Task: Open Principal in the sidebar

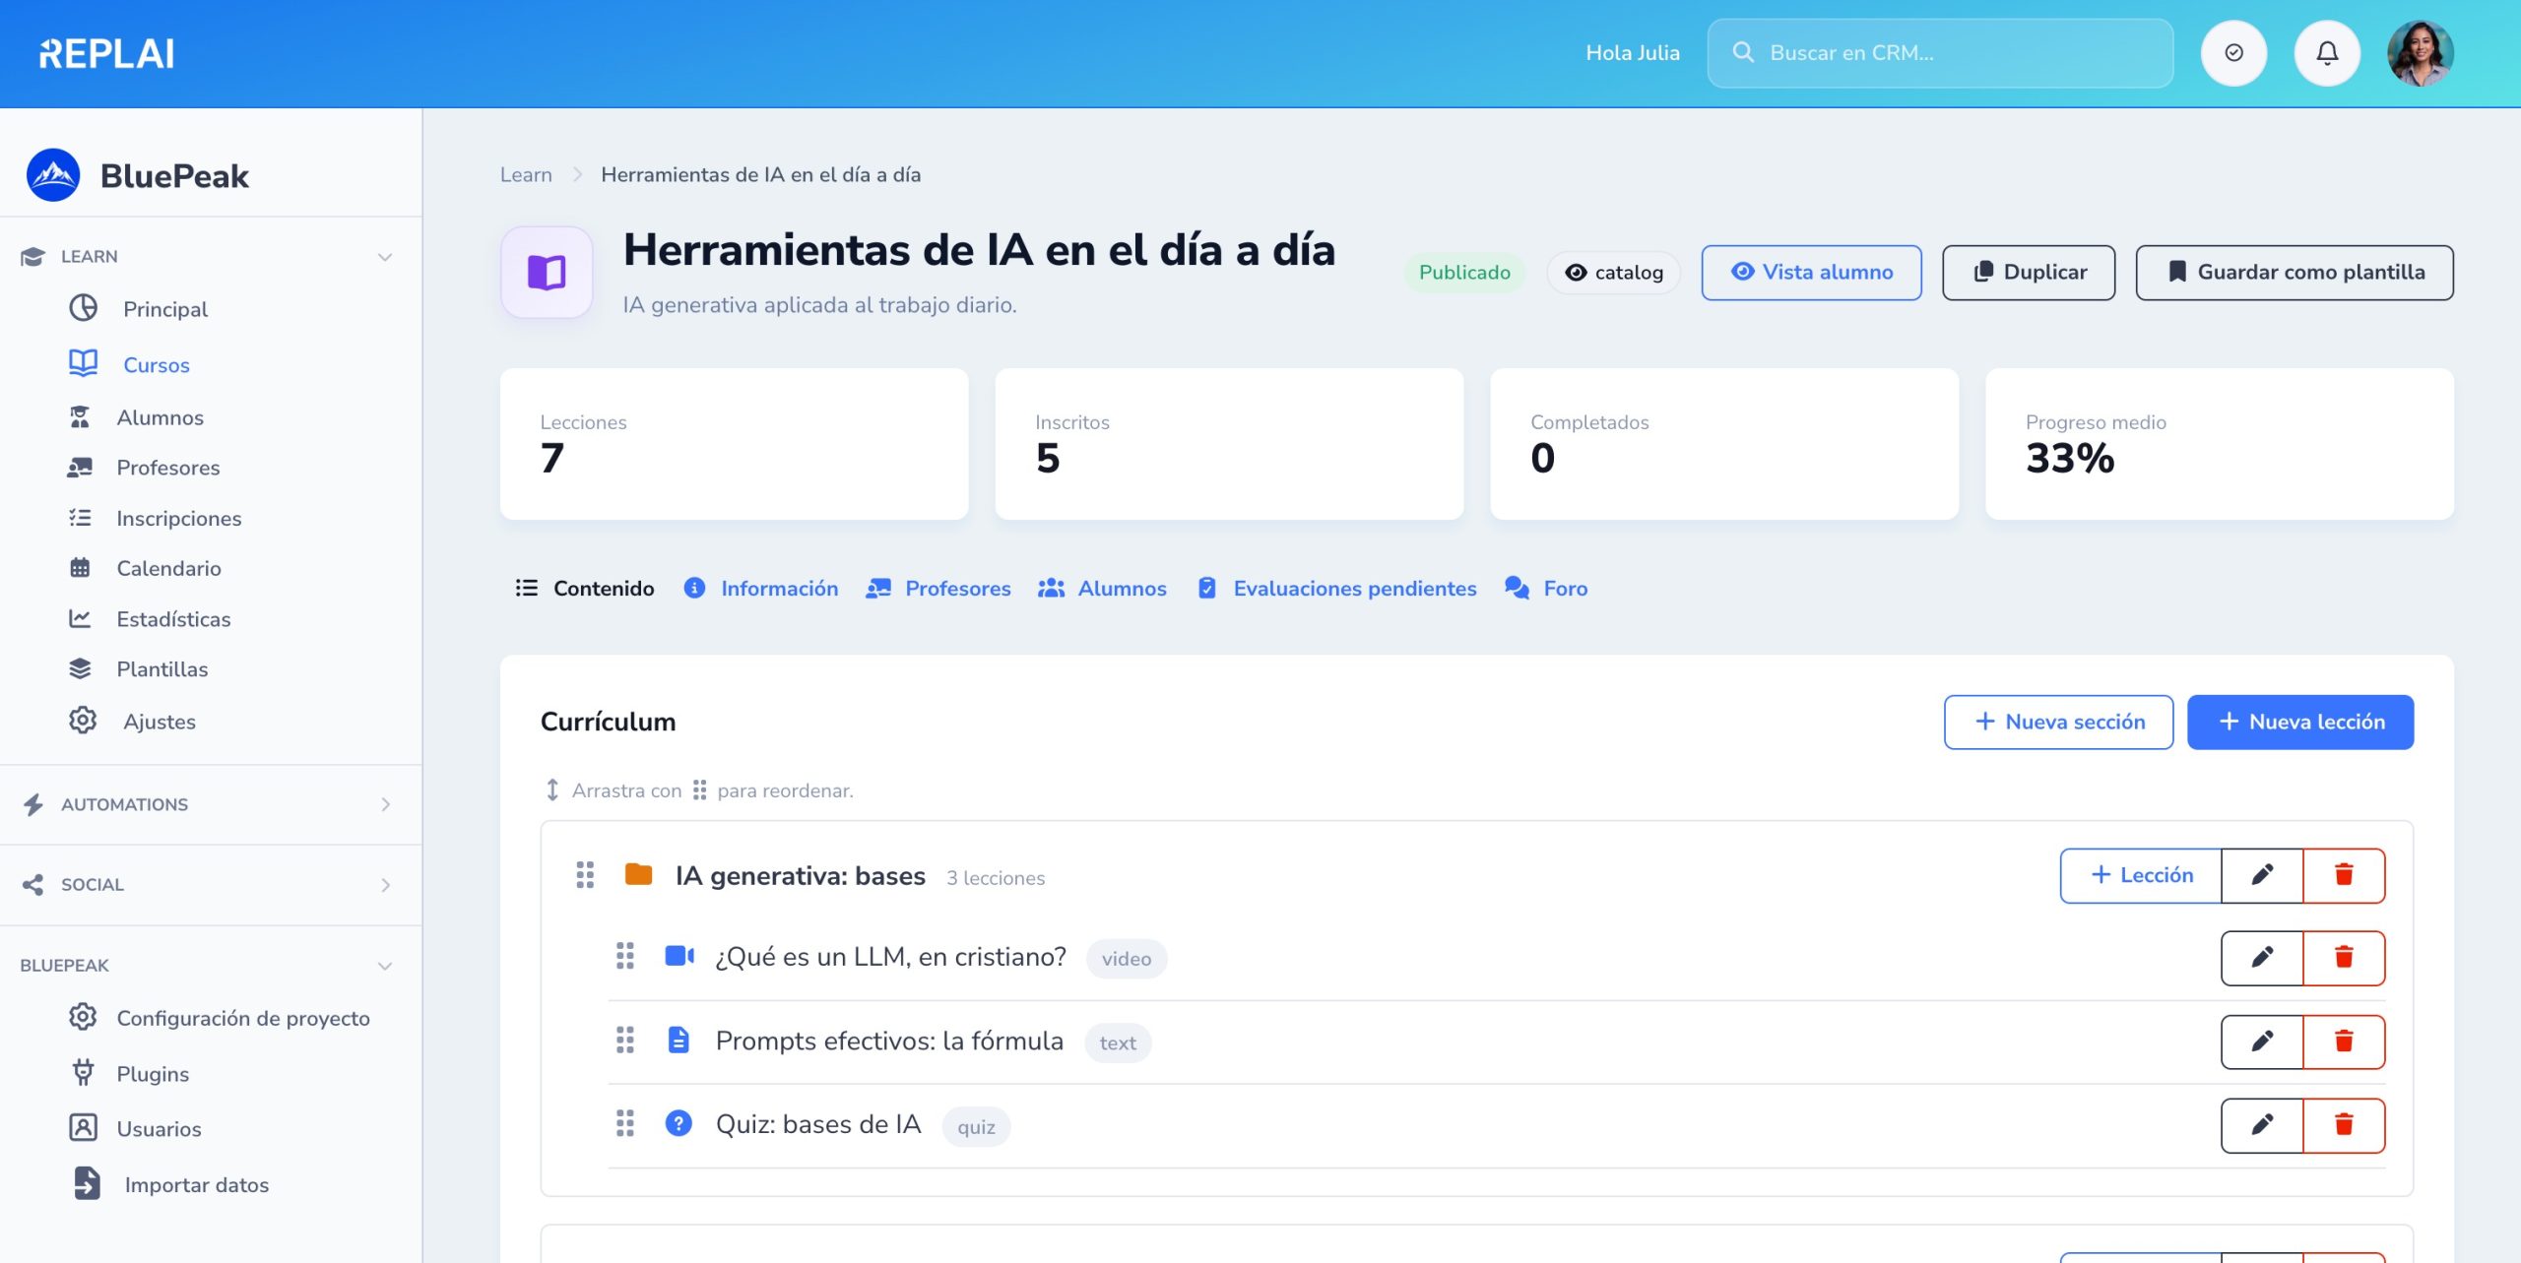Action: (x=138, y=309)
